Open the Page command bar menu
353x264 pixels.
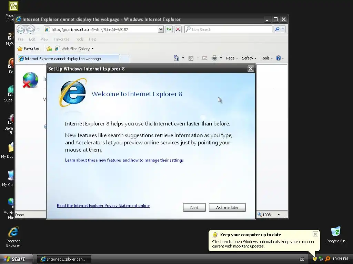[x=232, y=58]
